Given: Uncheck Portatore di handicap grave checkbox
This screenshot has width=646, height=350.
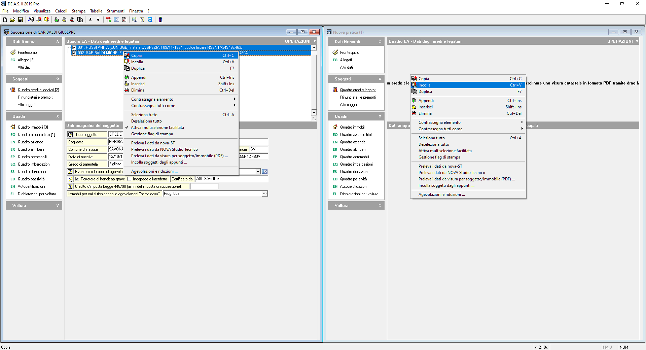Looking at the screenshot, I should coord(77,179).
